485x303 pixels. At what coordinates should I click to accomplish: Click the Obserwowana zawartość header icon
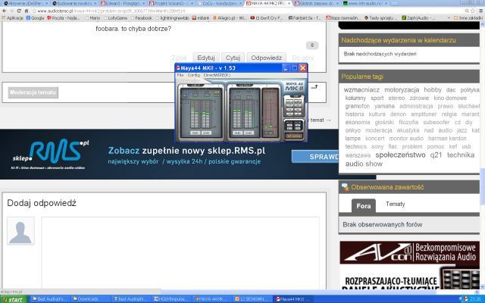346,187
